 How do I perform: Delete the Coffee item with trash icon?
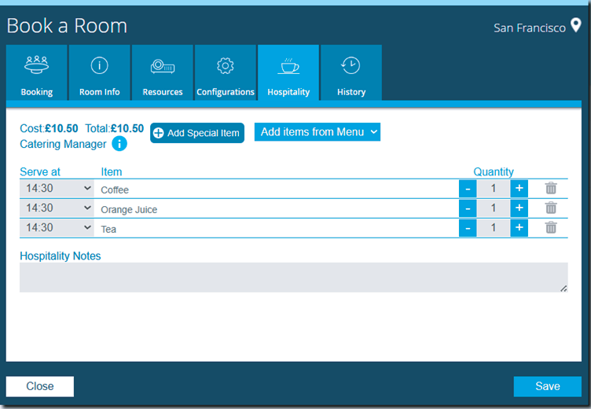click(551, 189)
